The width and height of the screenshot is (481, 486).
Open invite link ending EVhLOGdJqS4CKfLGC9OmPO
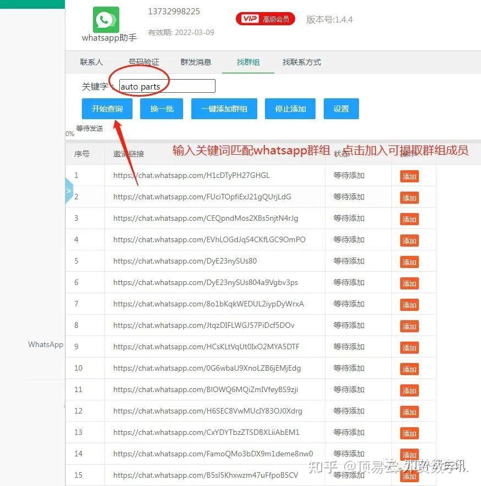click(209, 239)
